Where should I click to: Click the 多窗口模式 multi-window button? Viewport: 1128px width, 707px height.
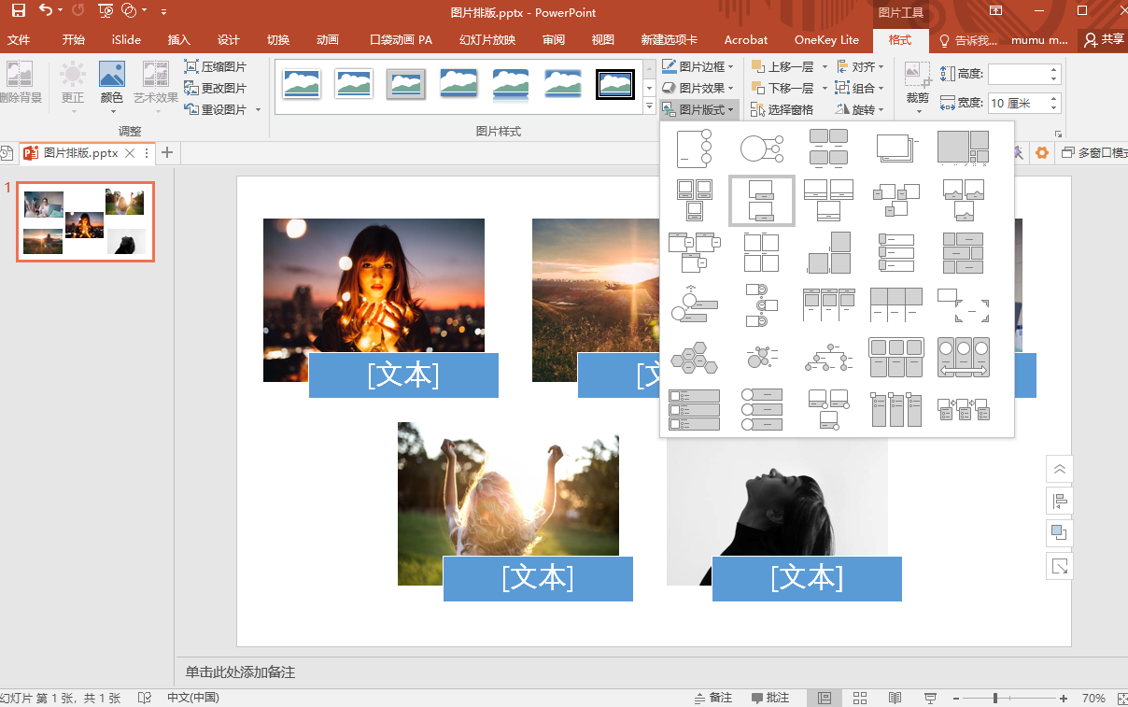pyautogui.click(x=1094, y=153)
